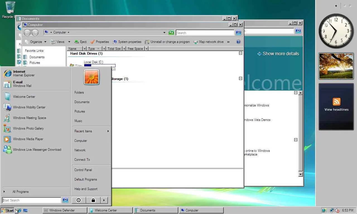
Task: Open the Name column dropdown arrow
Action: (85, 49)
